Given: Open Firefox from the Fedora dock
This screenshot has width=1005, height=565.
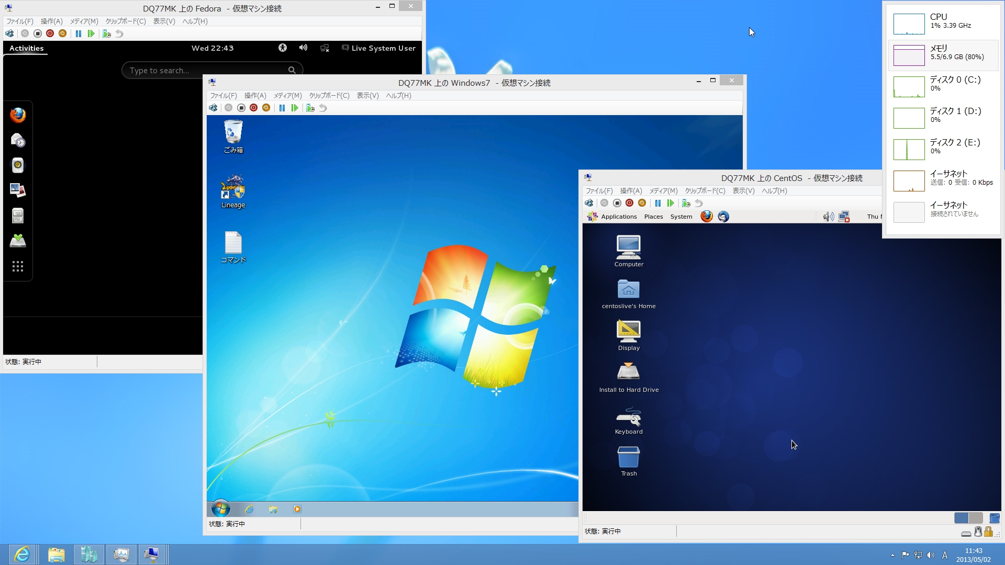Looking at the screenshot, I should (x=18, y=115).
